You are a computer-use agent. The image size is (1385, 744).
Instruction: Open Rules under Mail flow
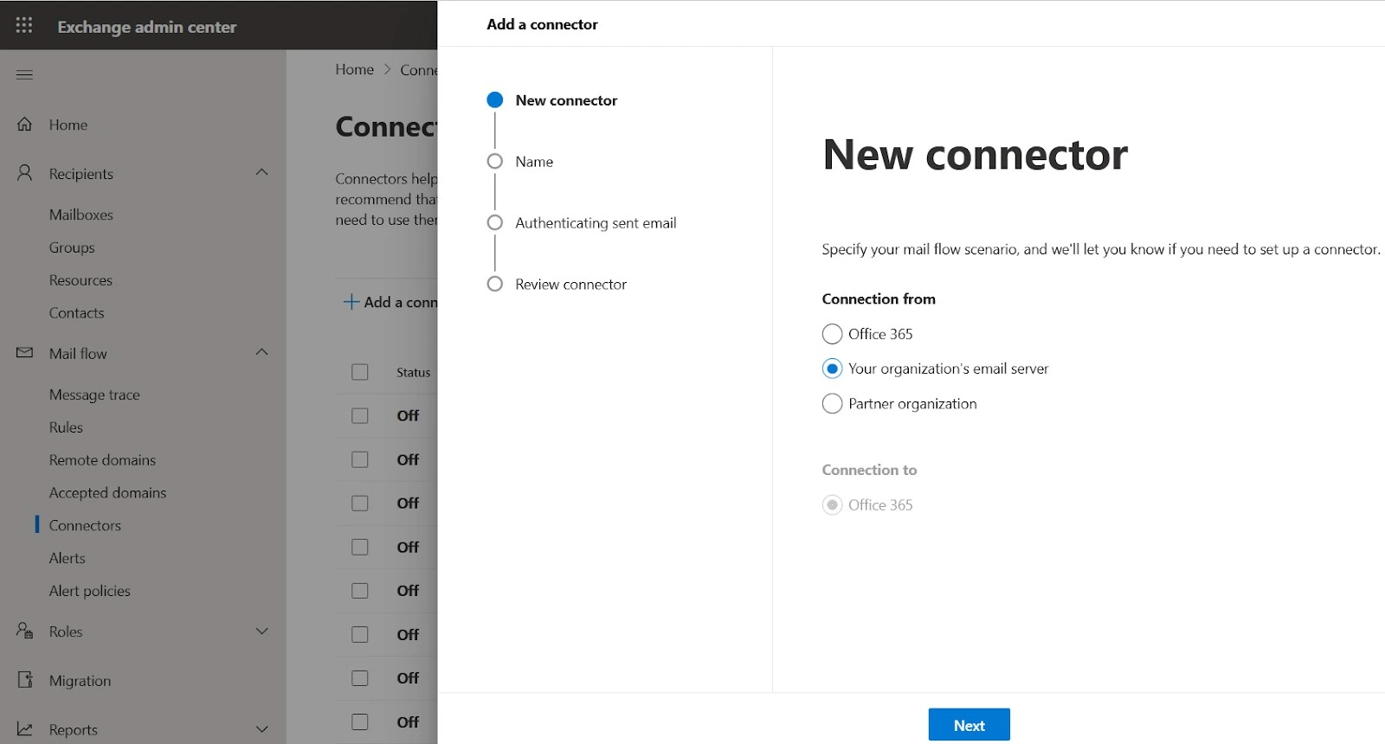[x=66, y=427]
